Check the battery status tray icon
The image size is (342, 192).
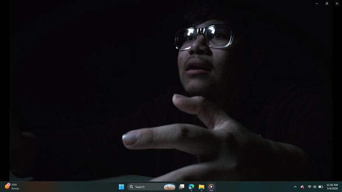click(x=321, y=187)
